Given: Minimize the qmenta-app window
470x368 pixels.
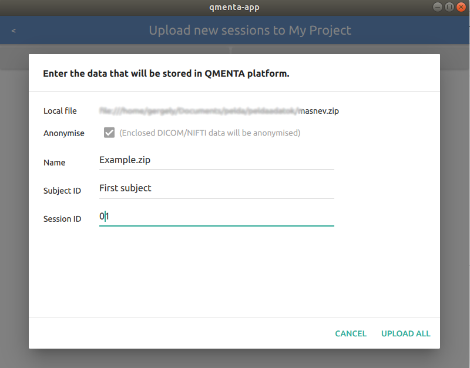Looking at the screenshot, I should point(437,7).
